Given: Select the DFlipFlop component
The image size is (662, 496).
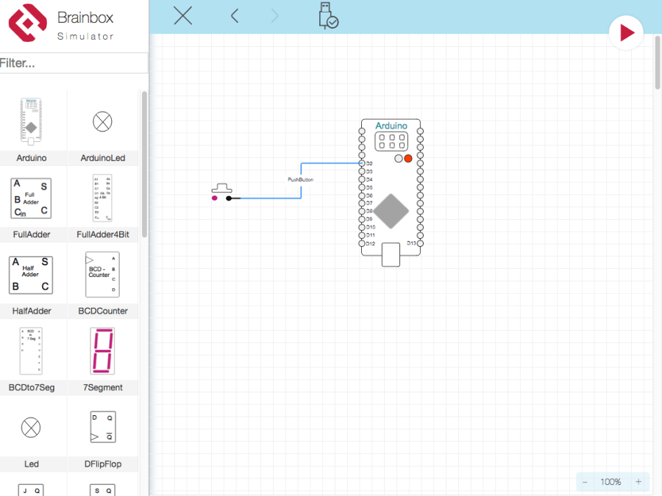Looking at the screenshot, I should 102,427.
